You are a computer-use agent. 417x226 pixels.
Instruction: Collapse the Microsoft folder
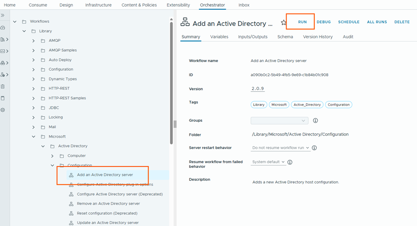point(33,137)
